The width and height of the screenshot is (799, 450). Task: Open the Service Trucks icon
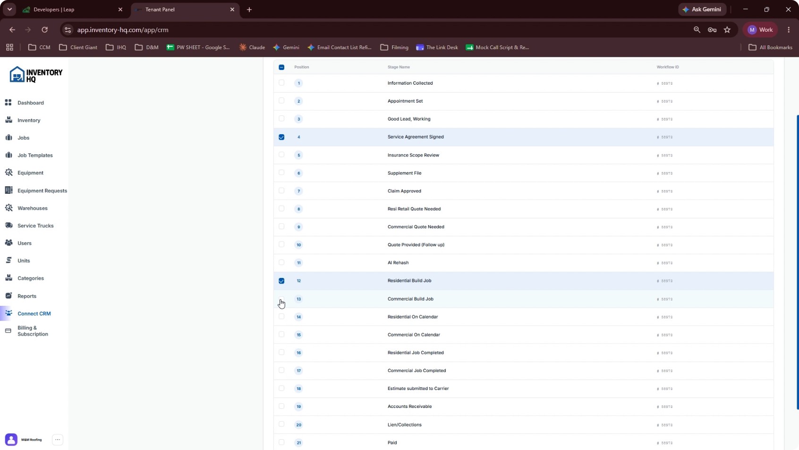pyautogui.click(x=8, y=225)
